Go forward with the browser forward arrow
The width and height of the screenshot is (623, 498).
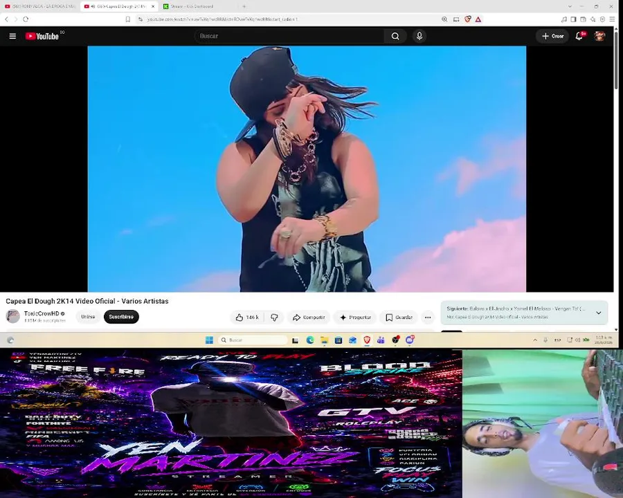(16, 19)
